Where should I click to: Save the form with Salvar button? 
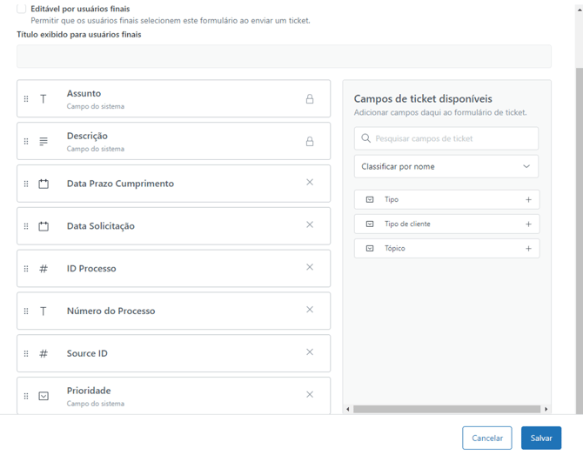click(541, 438)
